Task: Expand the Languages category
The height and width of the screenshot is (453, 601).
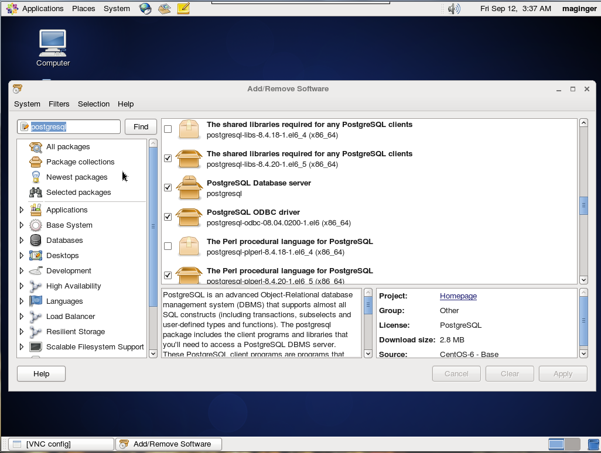Action: tap(22, 301)
